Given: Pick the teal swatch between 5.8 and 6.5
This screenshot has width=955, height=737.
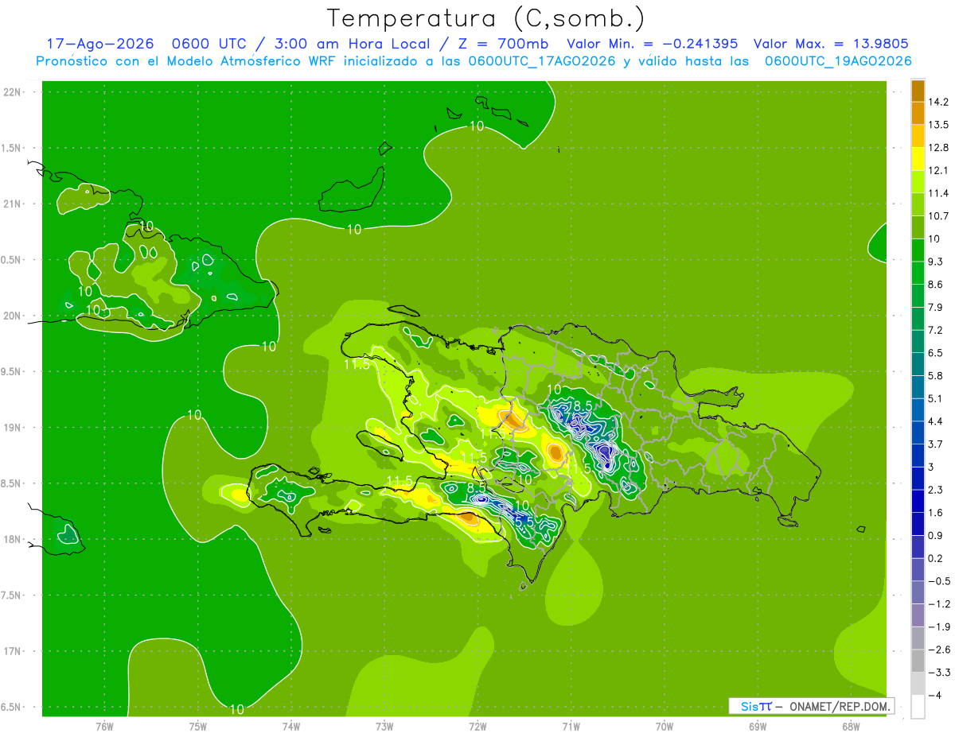Looking at the screenshot, I should (918, 364).
